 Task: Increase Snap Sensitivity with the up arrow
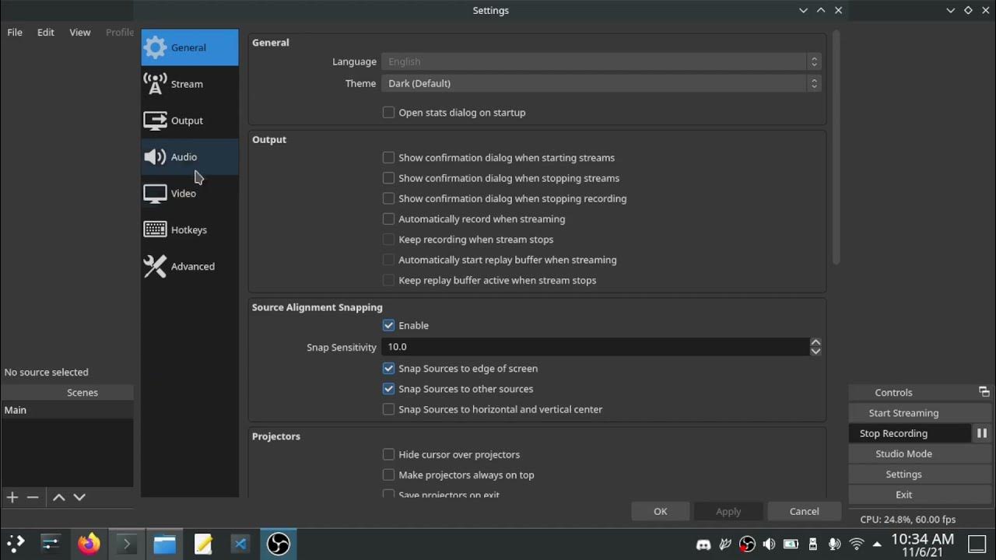(815, 342)
